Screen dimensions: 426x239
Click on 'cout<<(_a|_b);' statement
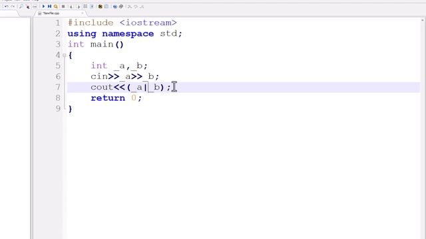pos(130,87)
